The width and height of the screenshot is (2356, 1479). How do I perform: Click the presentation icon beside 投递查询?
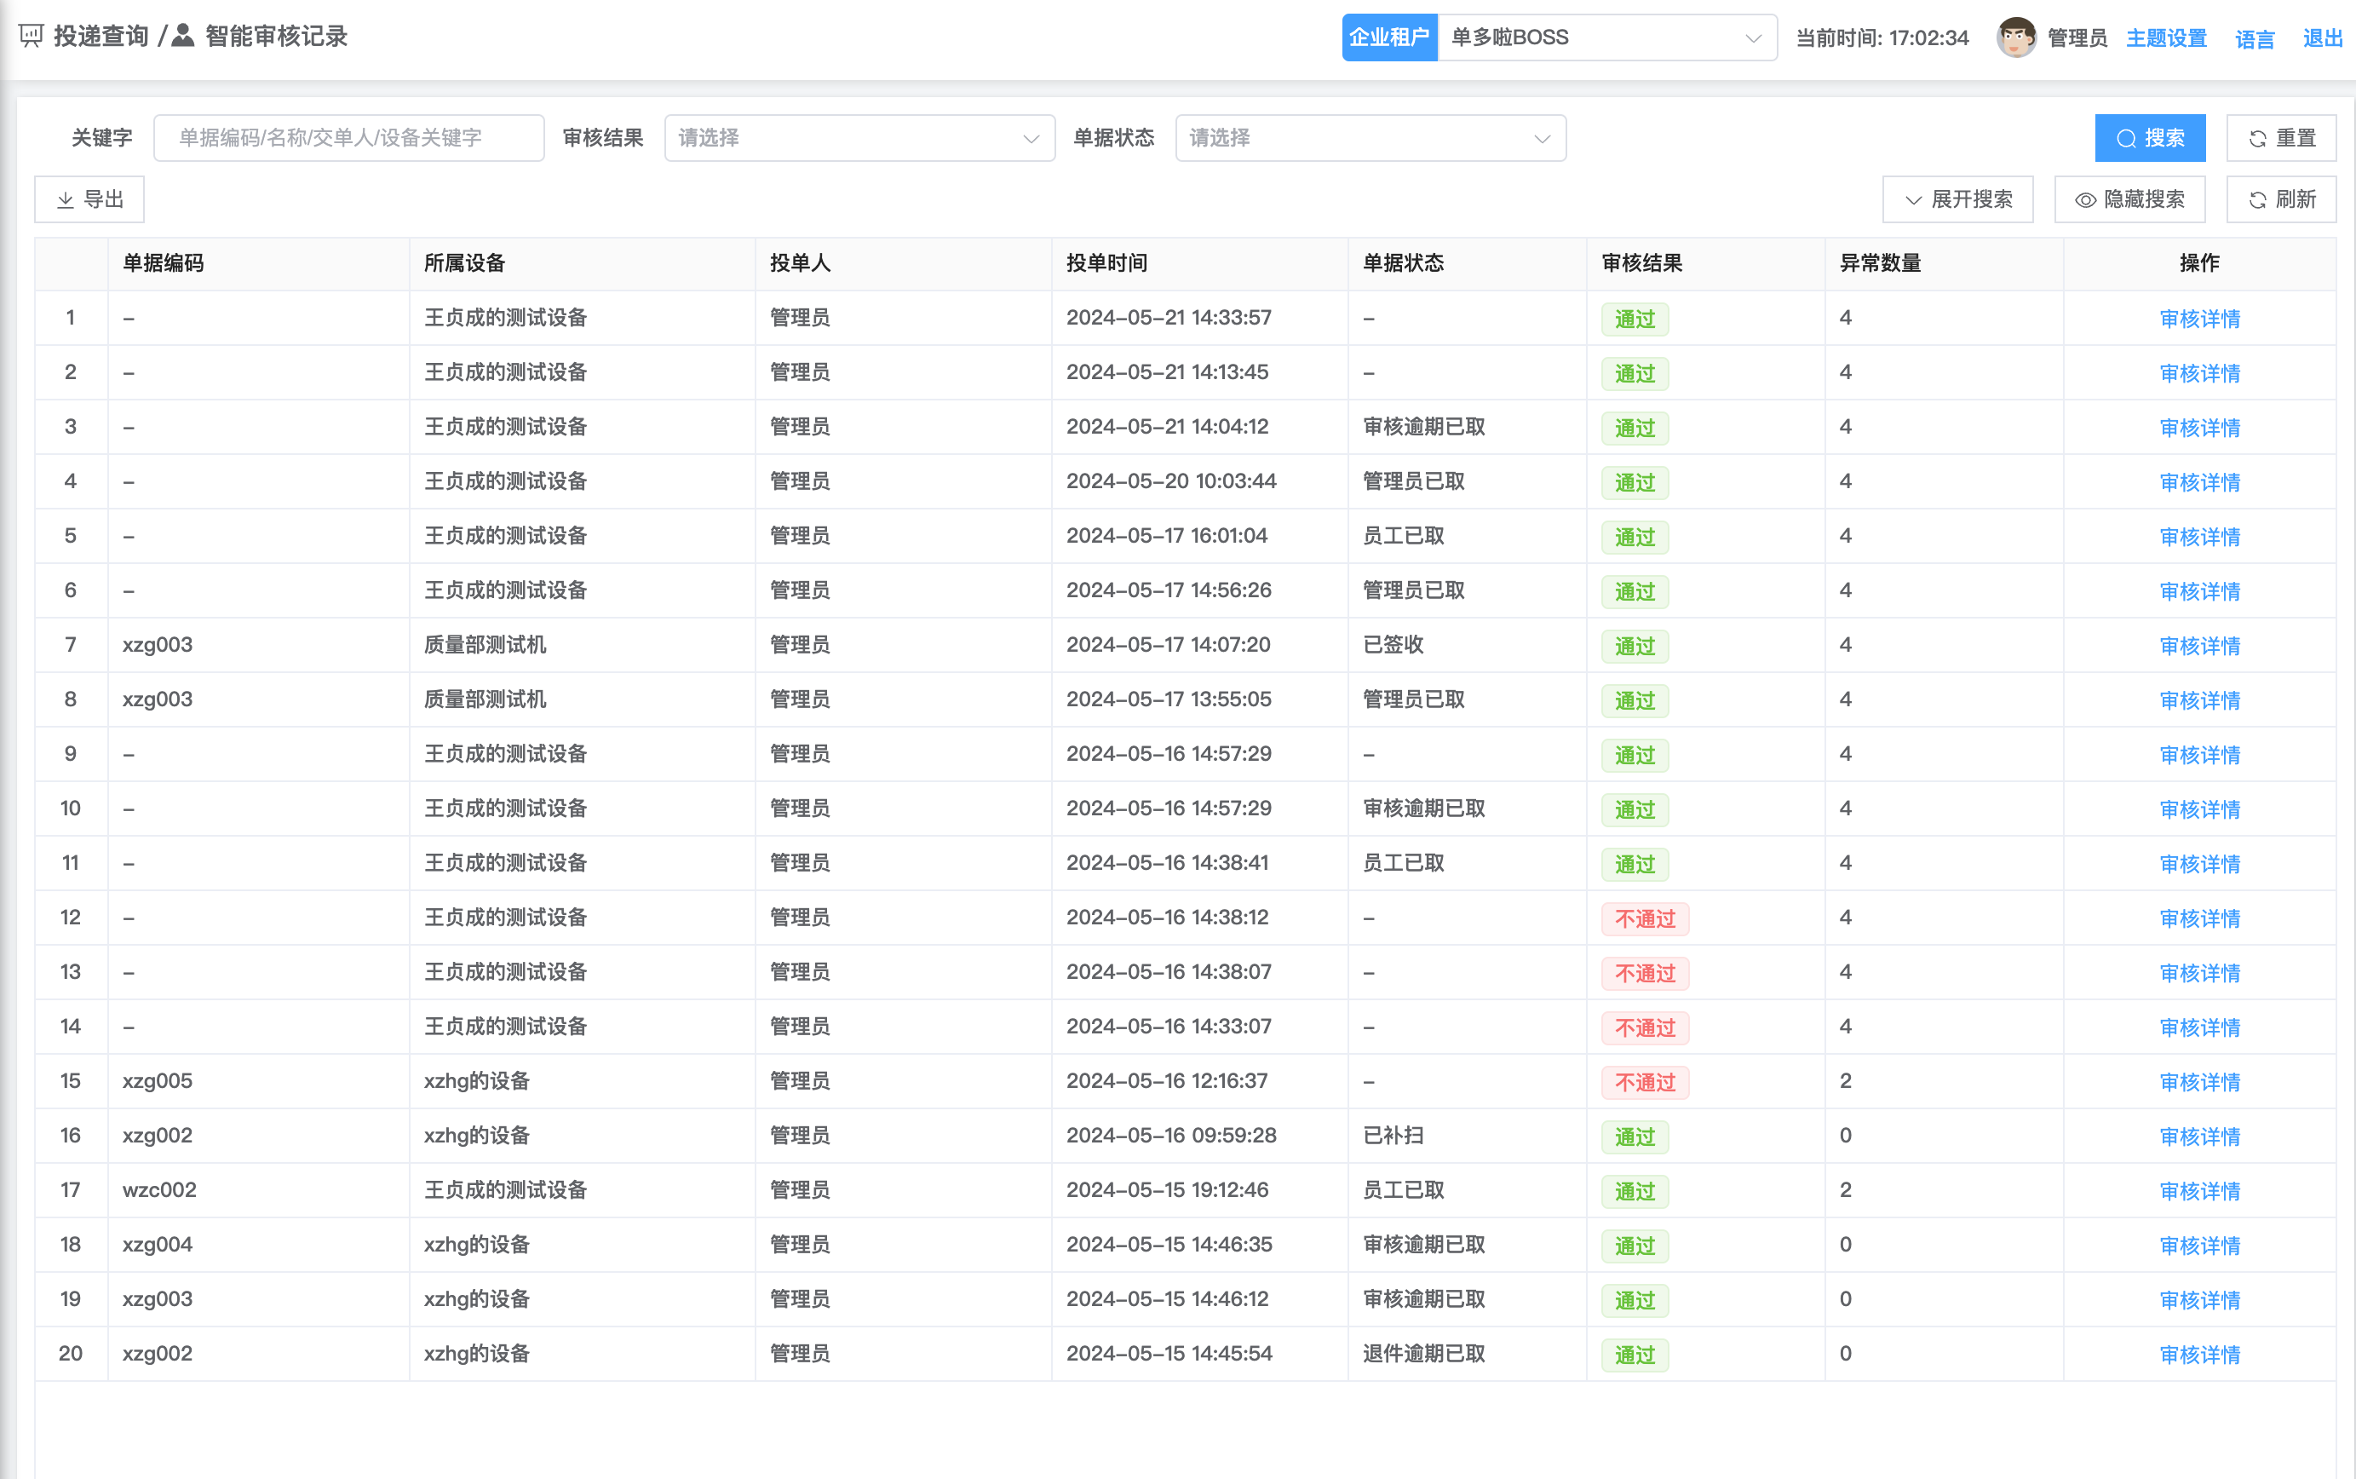32,36
